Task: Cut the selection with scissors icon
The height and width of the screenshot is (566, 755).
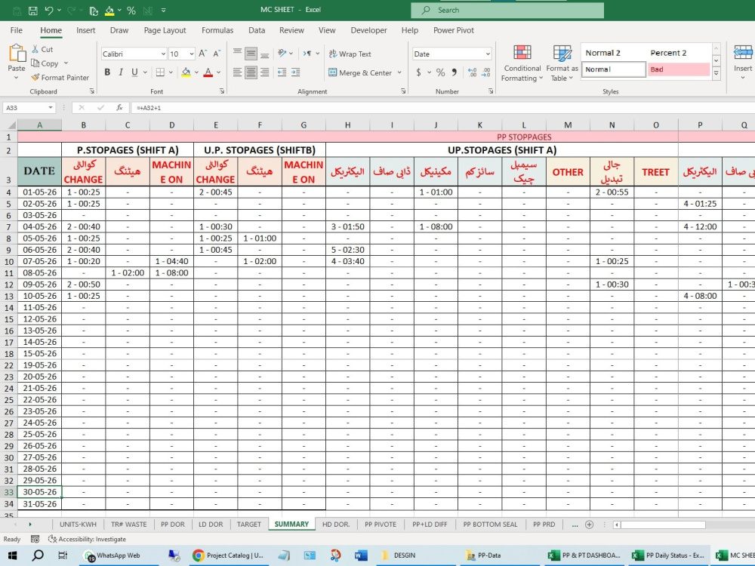Action: coord(35,49)
